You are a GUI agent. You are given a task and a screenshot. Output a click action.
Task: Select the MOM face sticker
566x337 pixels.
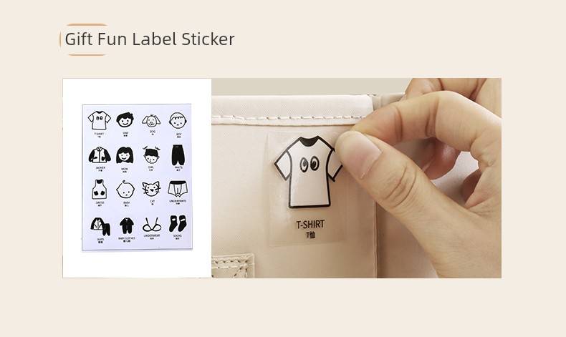pyautogui.click(x=125, y=155)
